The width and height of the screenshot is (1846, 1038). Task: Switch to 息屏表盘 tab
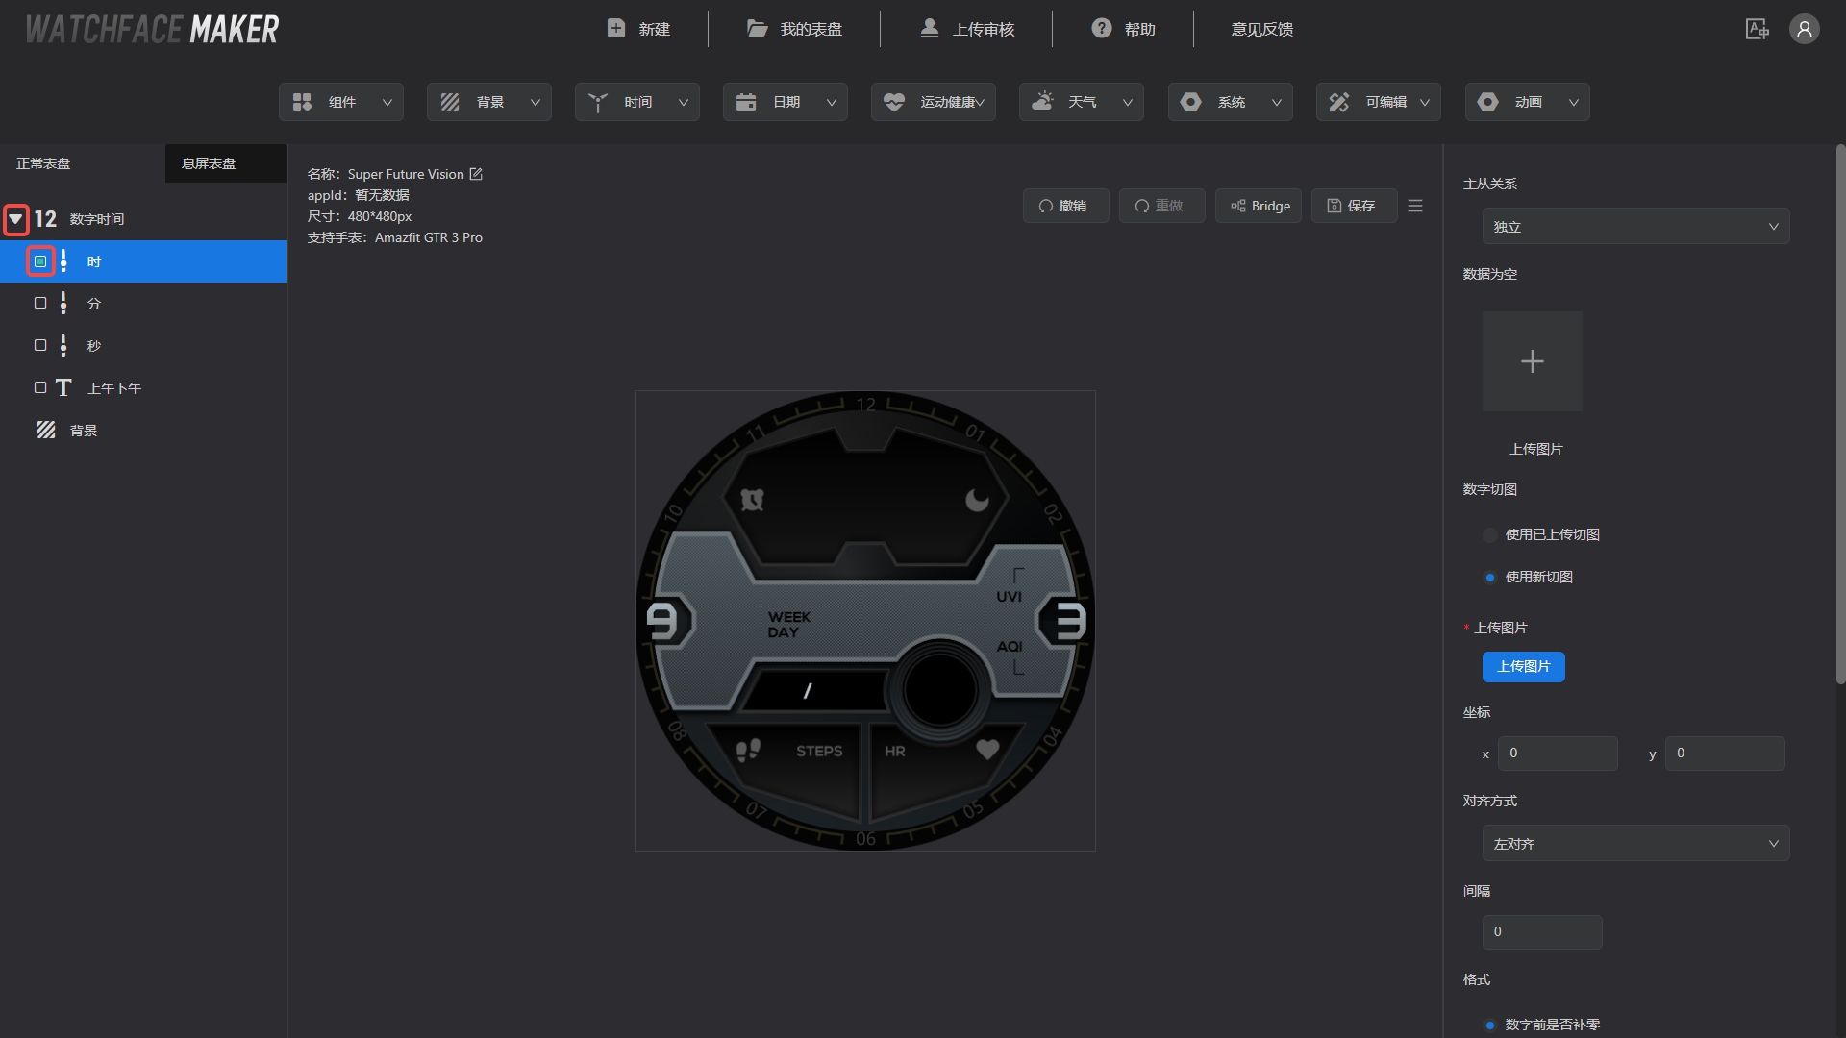coord(209,163)
